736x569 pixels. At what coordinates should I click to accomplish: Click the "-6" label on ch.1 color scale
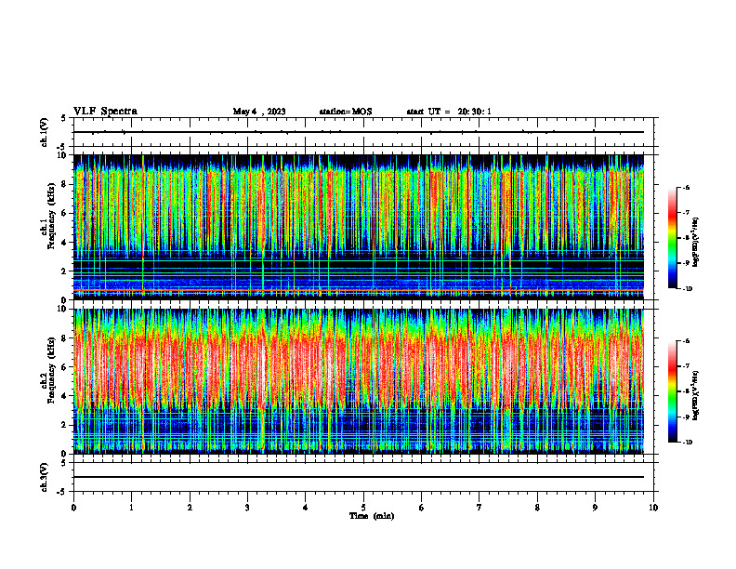pos(686,187)
